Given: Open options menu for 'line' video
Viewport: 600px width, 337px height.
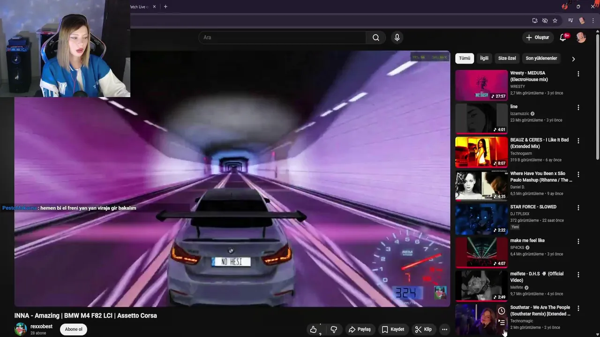Looking at the screenshot, I should pyautogui.click(x=578, y=107).
